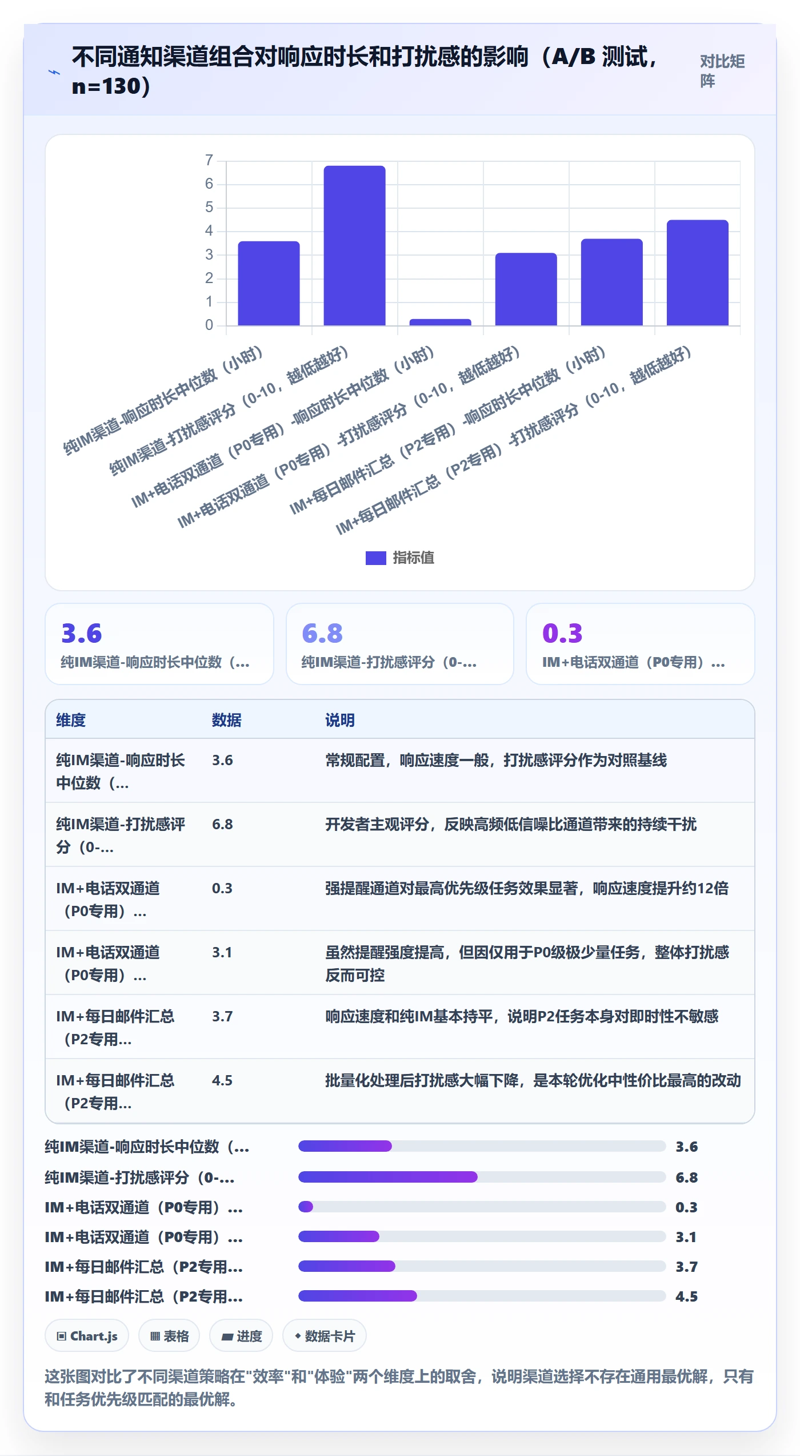The image size is (800, 1456).
Task: Click the 数据卡片 tag chip
Action: pos(325,1336)
